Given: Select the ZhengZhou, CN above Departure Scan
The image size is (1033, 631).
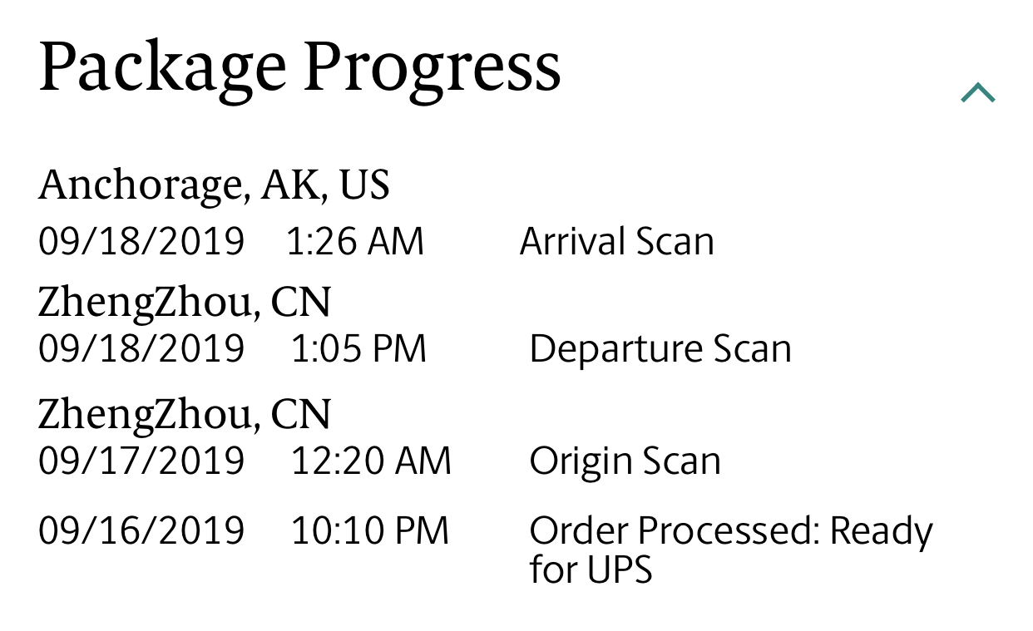Looking at the screenshot, I should pos(185,304).
